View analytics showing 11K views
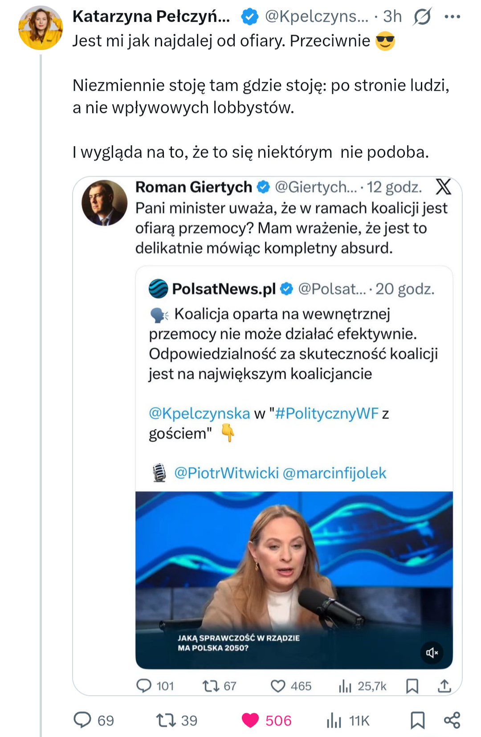 click(x=334, y=720)
